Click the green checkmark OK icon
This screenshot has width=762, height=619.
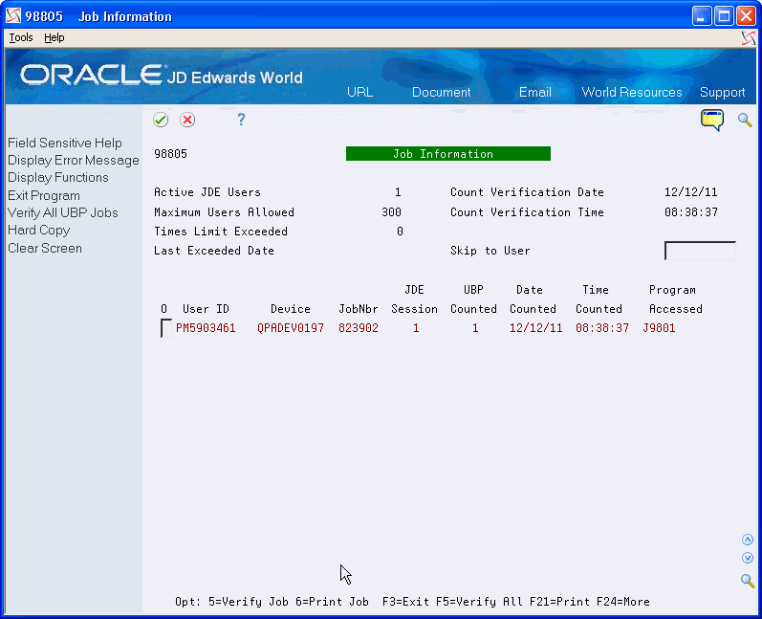tap(161, 120)
